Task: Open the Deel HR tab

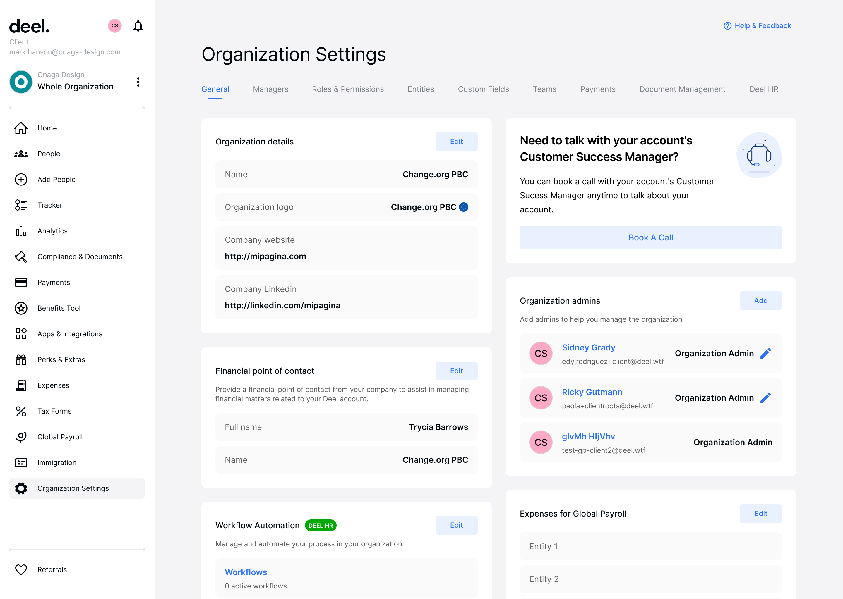Action: coord(764,89)
